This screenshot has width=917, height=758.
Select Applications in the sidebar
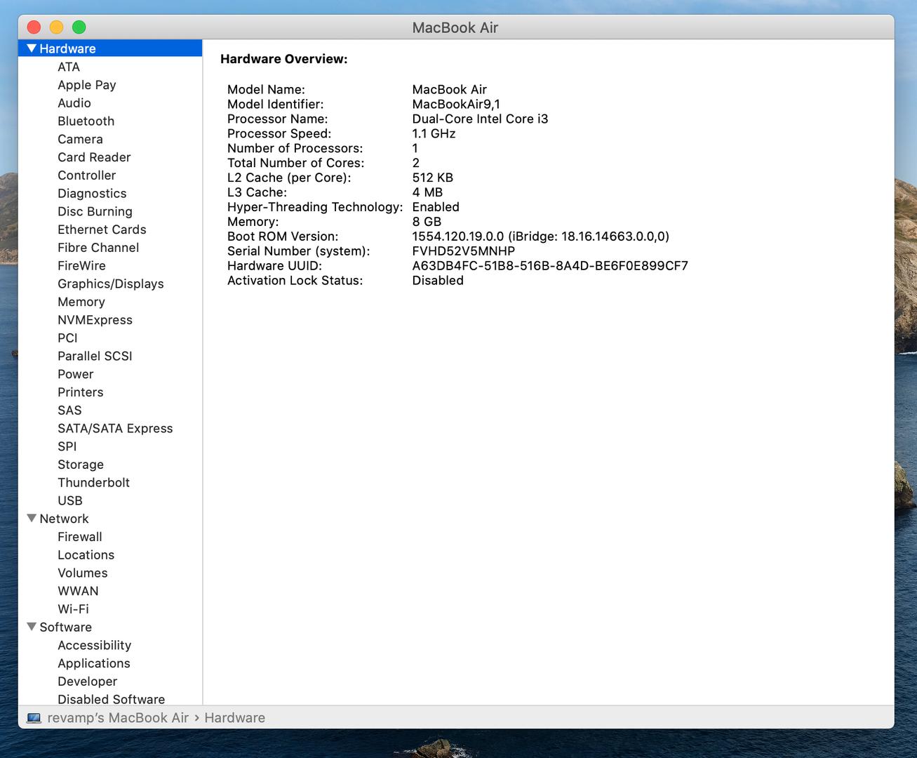(x=94, y=663)
